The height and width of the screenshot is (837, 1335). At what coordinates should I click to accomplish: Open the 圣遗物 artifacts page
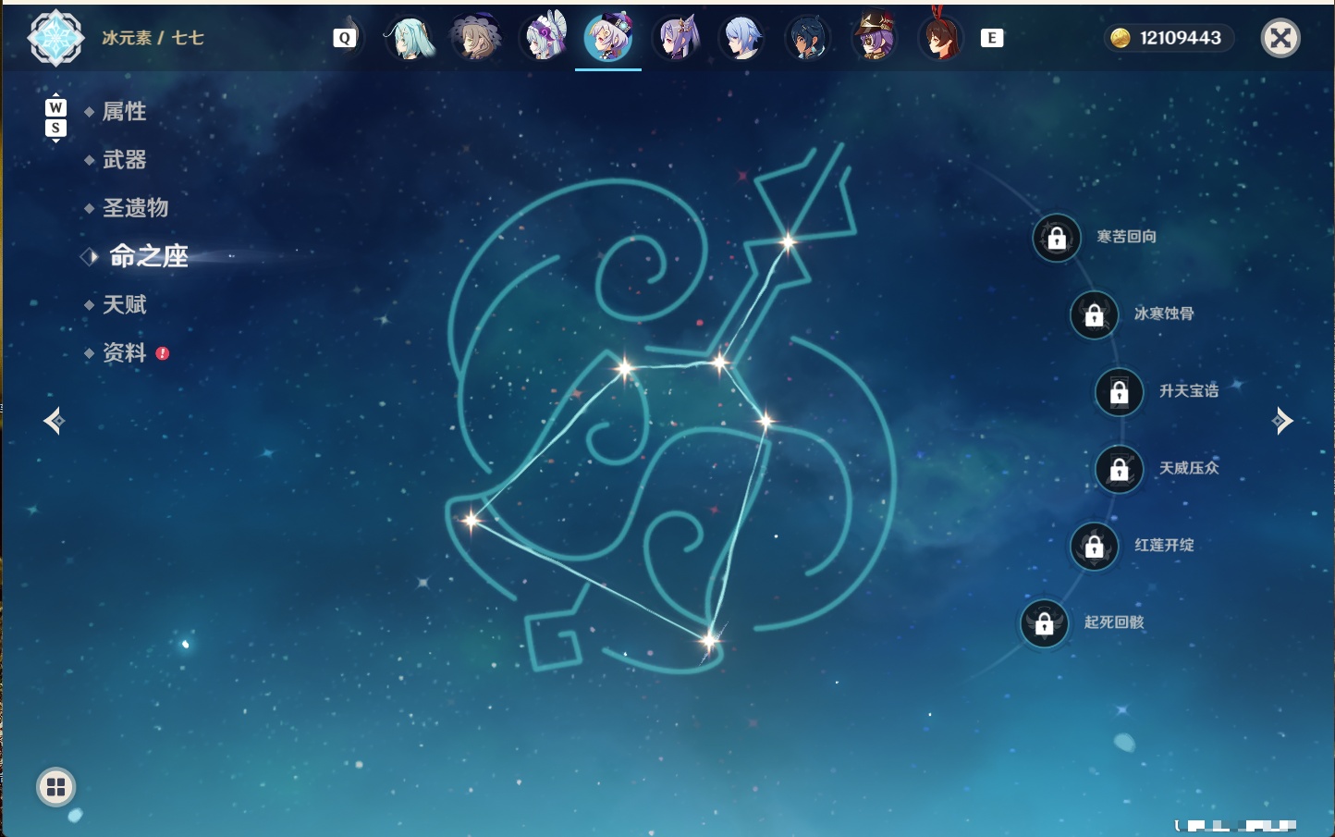click(x=135, y=208)
